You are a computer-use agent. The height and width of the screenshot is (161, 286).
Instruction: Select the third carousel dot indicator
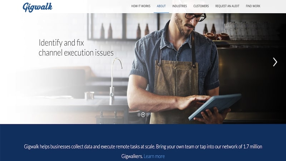coord(147,114)
